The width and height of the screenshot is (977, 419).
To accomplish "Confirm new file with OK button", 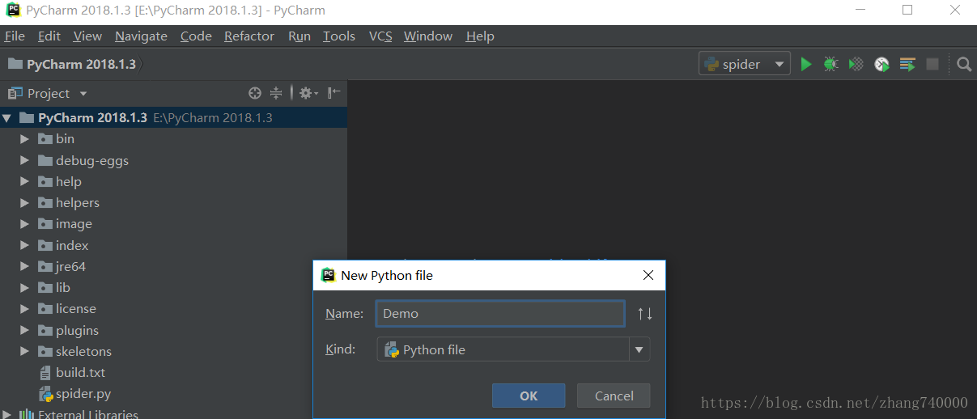I will coord(529,396).
